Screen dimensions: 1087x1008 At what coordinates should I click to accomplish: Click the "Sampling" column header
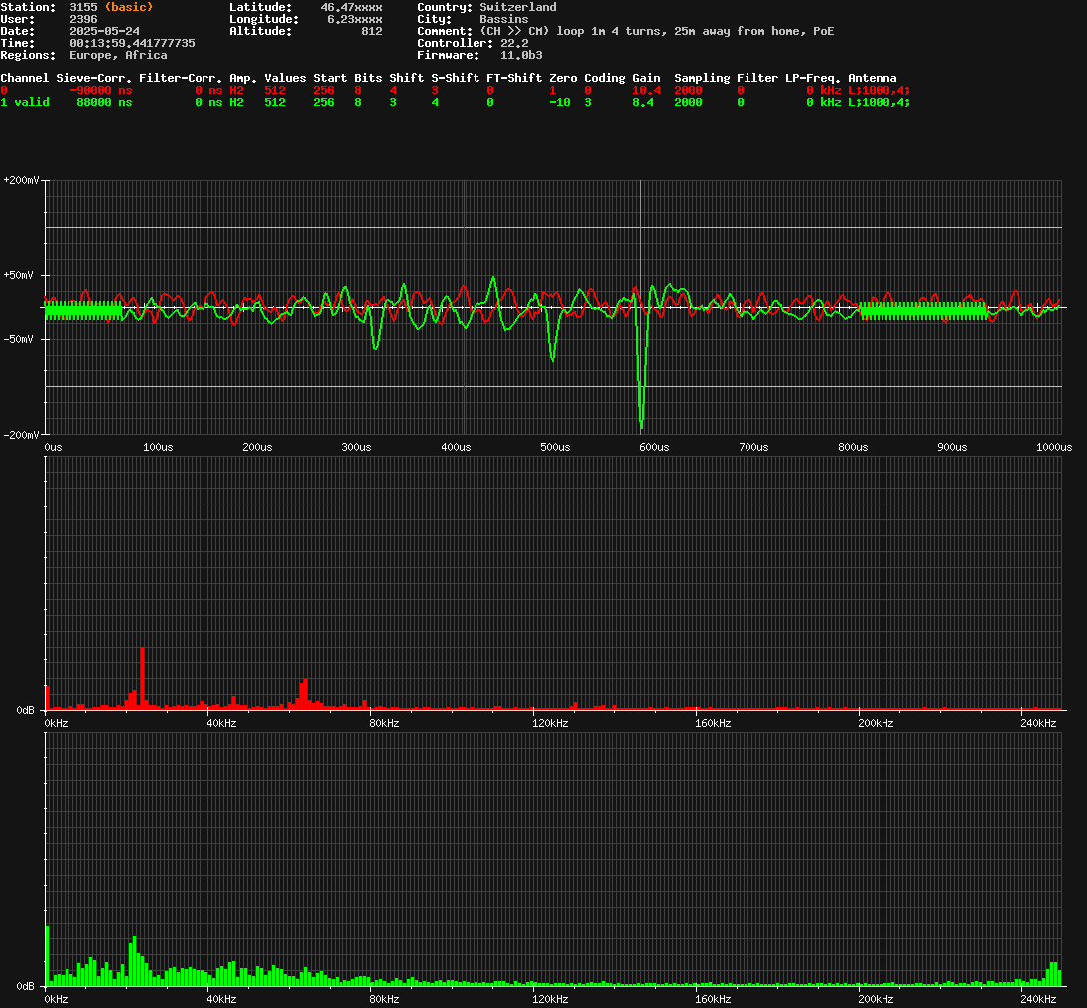[702, 78]
